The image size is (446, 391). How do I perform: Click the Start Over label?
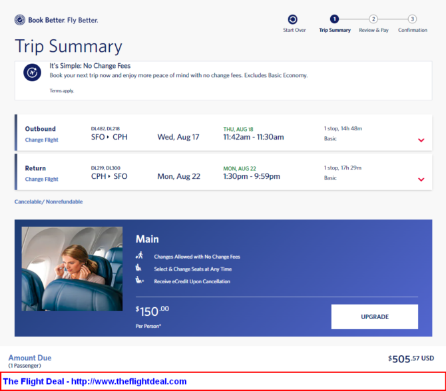(x=294, y=30)
